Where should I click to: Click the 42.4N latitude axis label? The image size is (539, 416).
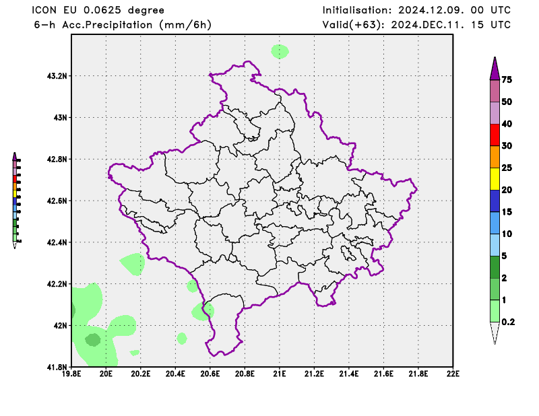[x=57, y=242]
